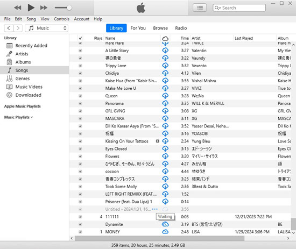This screenshot has width=296, height=249.
Task: Open the Controls menu
Action: 61,19
